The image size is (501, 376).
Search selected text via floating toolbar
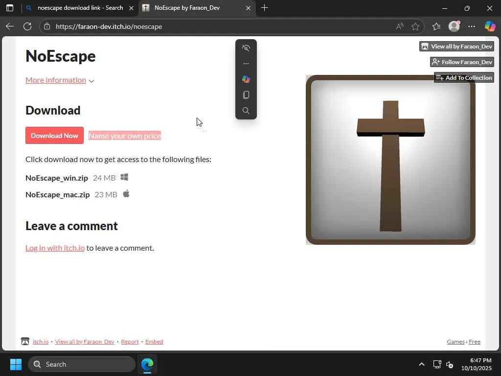click(246, 111)
